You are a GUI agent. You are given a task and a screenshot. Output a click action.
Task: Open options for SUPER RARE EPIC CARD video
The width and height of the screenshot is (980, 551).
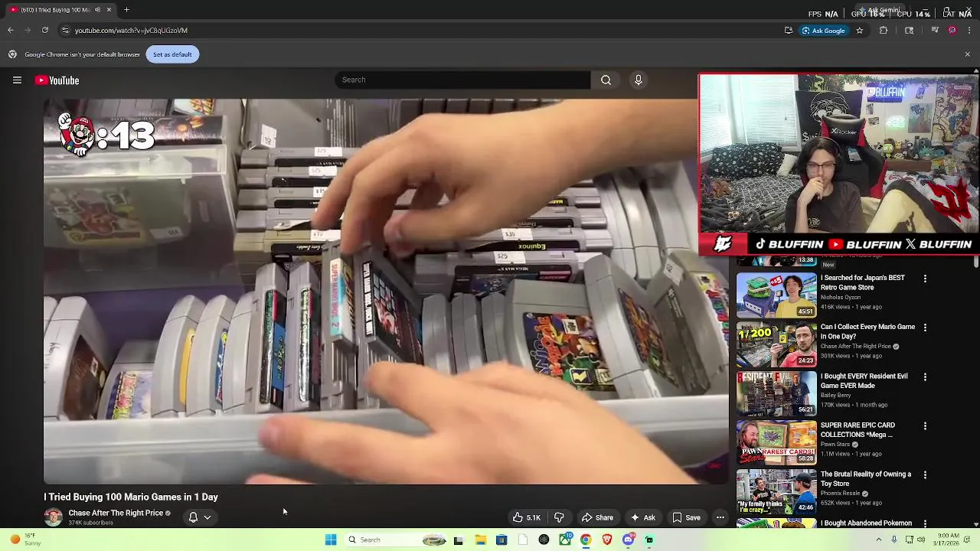[x=925, y=426]
